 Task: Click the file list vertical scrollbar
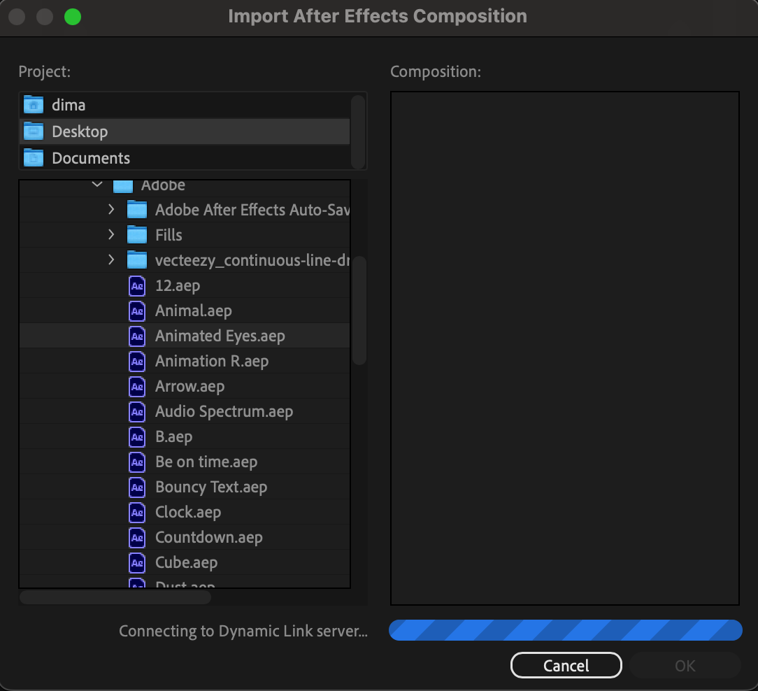pos(359,311)
